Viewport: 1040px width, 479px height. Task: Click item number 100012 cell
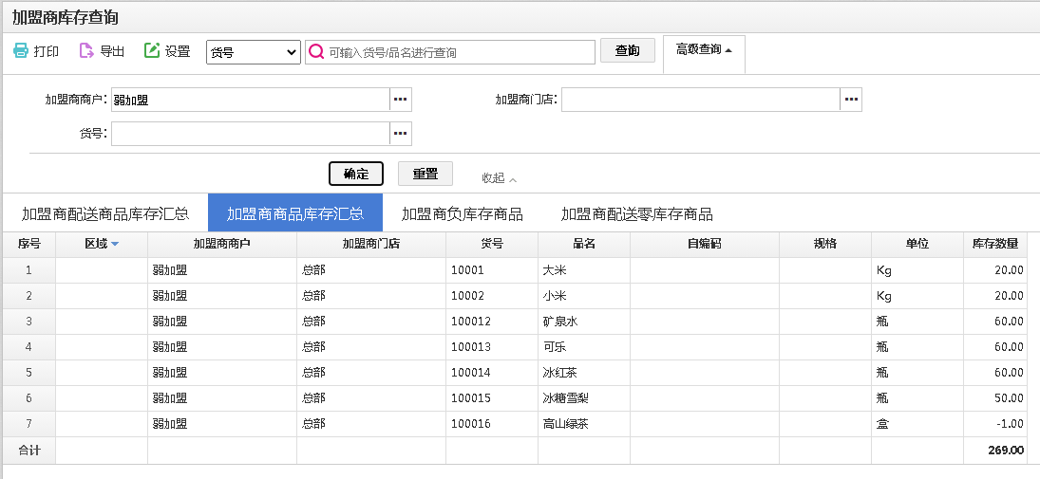[x=492, y=322]
